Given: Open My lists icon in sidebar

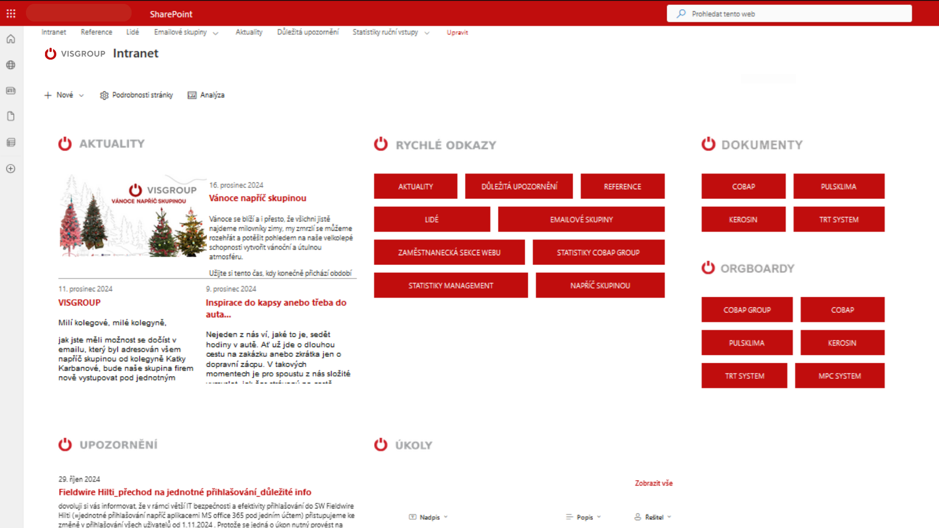Looking at the screenshot, I should coord(11,142).
